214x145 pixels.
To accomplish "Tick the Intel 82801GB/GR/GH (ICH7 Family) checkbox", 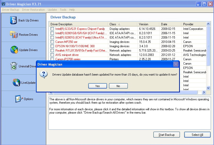I will tap(52, 33).
